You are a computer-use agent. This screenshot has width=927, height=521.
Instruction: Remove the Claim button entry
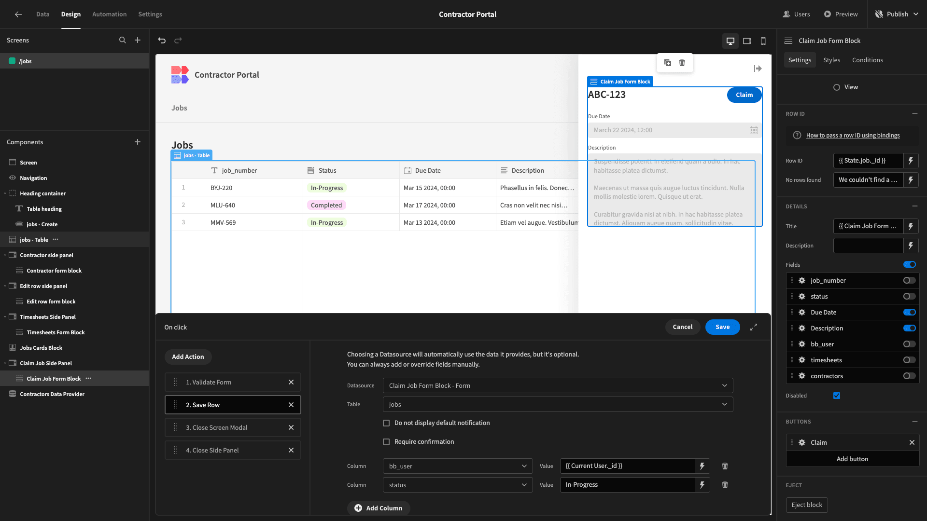912,442
